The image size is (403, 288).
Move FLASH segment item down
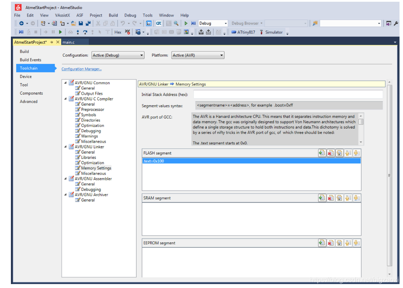point(356,153)
